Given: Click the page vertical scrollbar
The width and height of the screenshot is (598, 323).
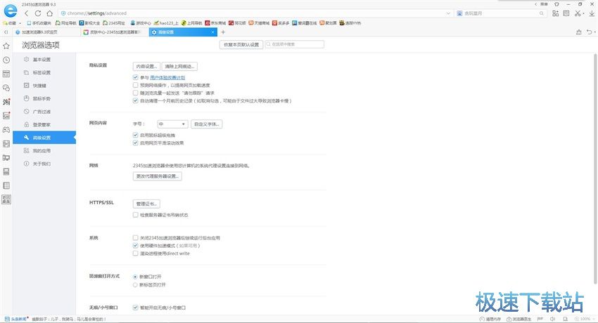Looking at the screenshot, I should pyautogui.click(x=595, y=169).
